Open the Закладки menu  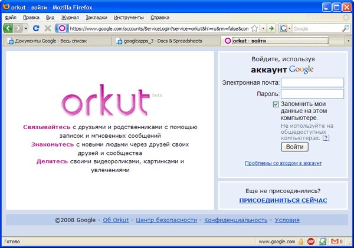pos(96,18)
